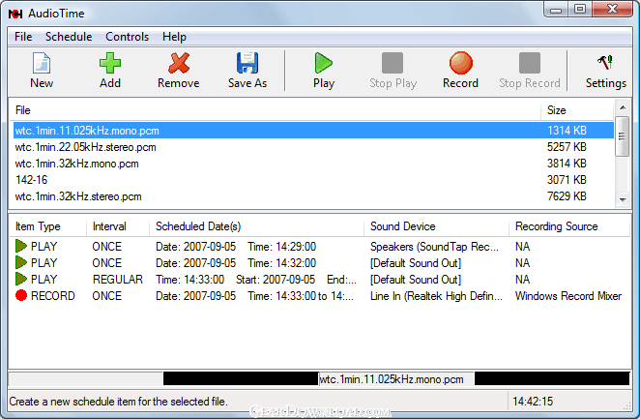Click the Save As floppy disk icon

point(247,63)
